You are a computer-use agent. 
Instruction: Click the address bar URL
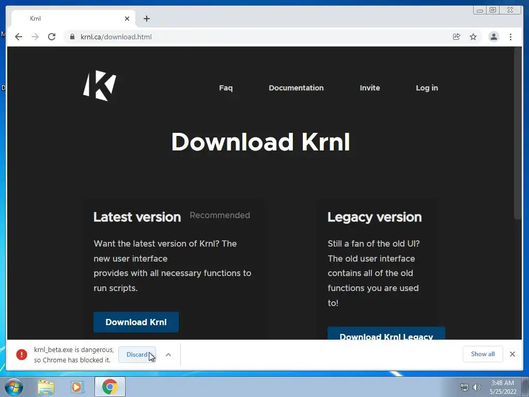click(x=116, y=37)
